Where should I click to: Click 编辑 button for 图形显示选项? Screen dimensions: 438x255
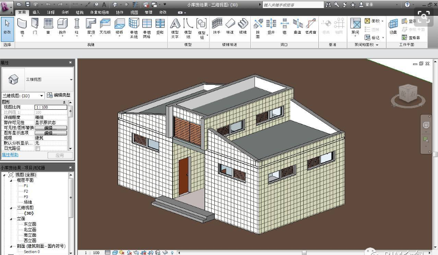click(x=51, y=133)
